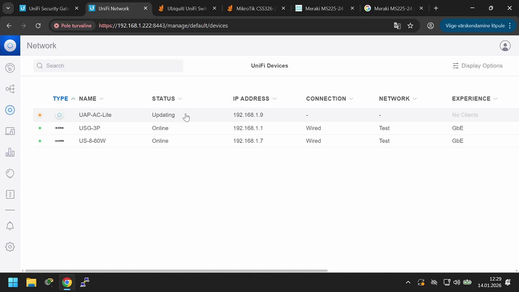
Task: Open the STATUS column chevron
Action: point(180,99)
